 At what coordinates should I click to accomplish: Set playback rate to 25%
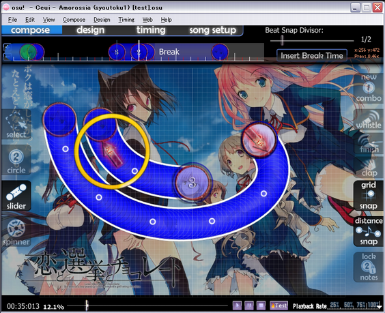point(334,305)
